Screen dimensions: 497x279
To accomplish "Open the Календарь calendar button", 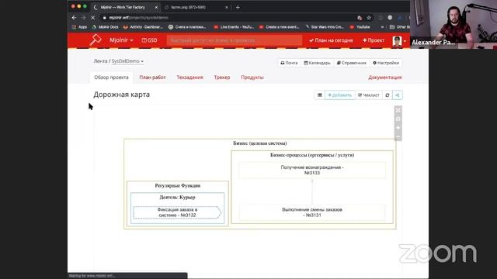I will click(x=317, y=63).
